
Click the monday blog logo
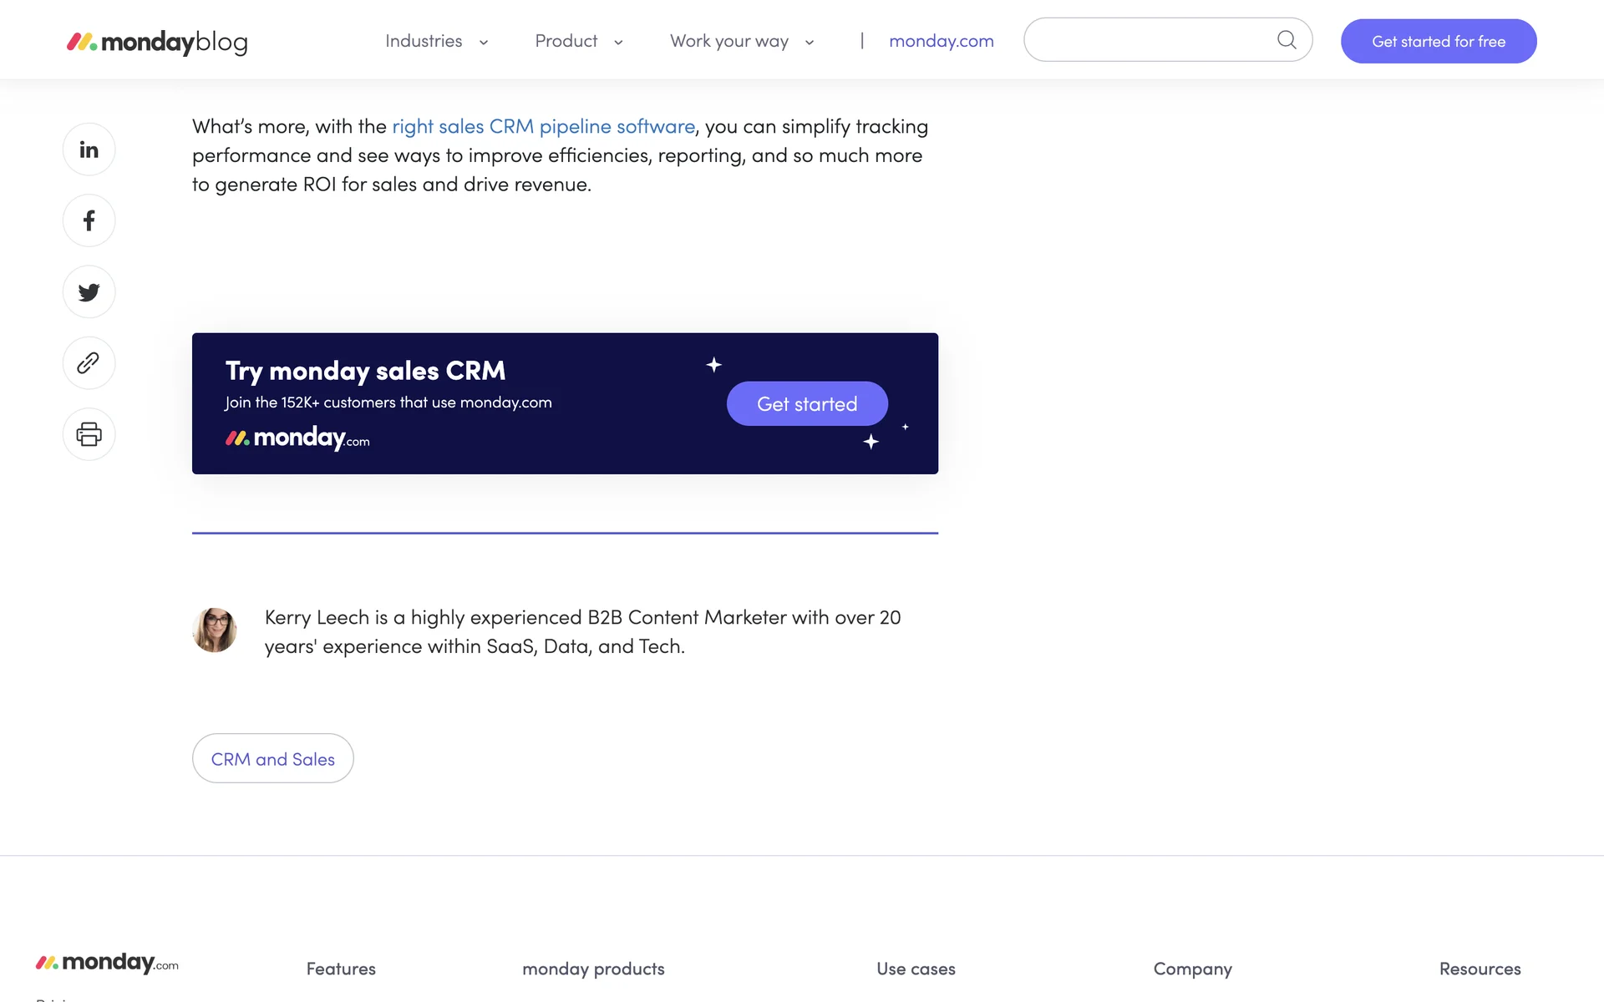(x=157, y=42)
